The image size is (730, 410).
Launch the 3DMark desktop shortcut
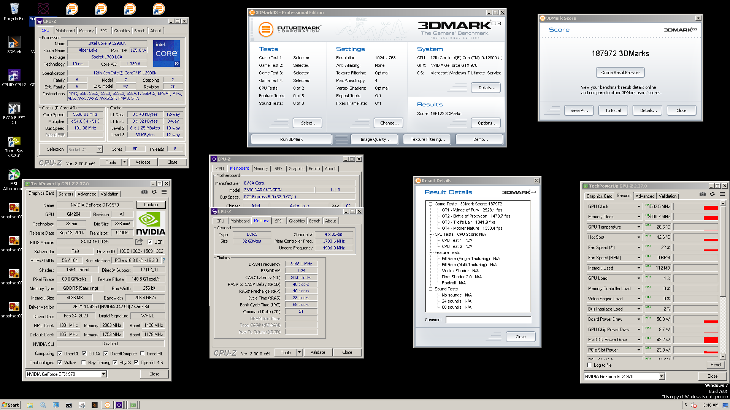point(14,45)
